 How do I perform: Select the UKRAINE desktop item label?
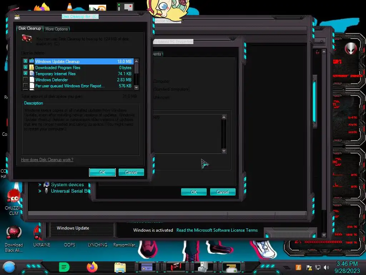tap(41, 245)
